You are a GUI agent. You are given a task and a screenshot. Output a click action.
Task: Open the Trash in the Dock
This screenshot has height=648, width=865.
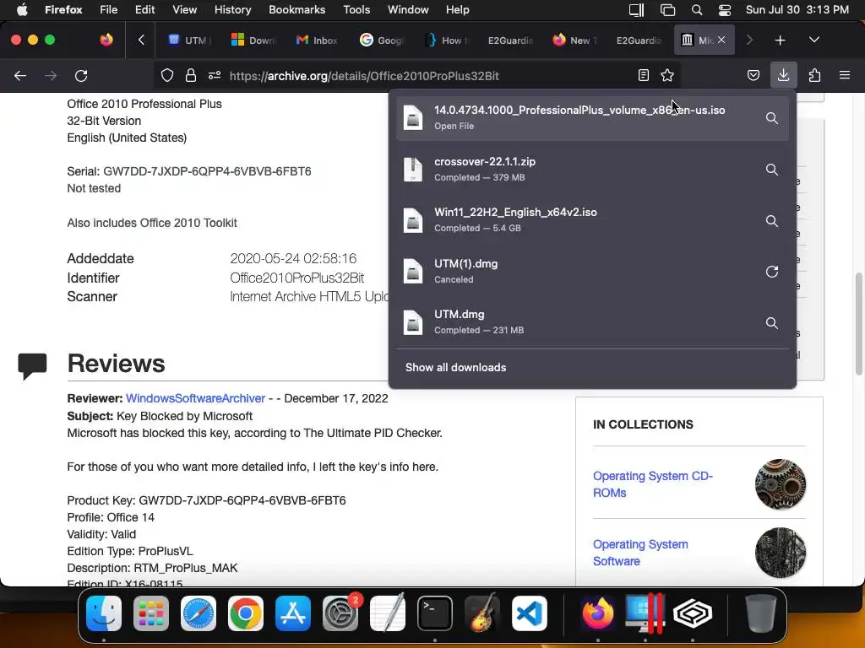[x=761, y=613]
